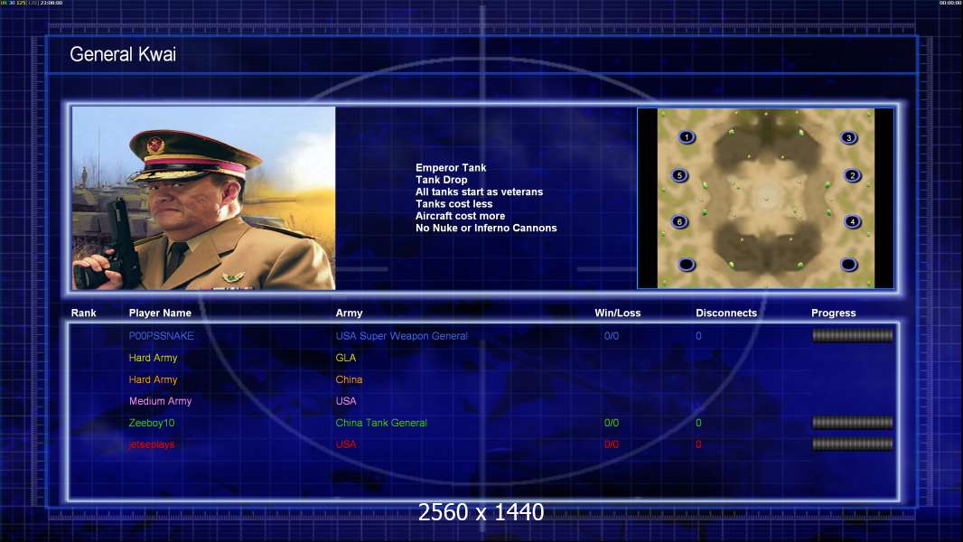Click the Win/Loss column header

click(x=617, y=313)
